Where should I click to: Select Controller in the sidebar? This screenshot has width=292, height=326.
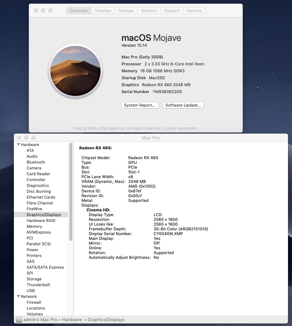tap(36, 179)
